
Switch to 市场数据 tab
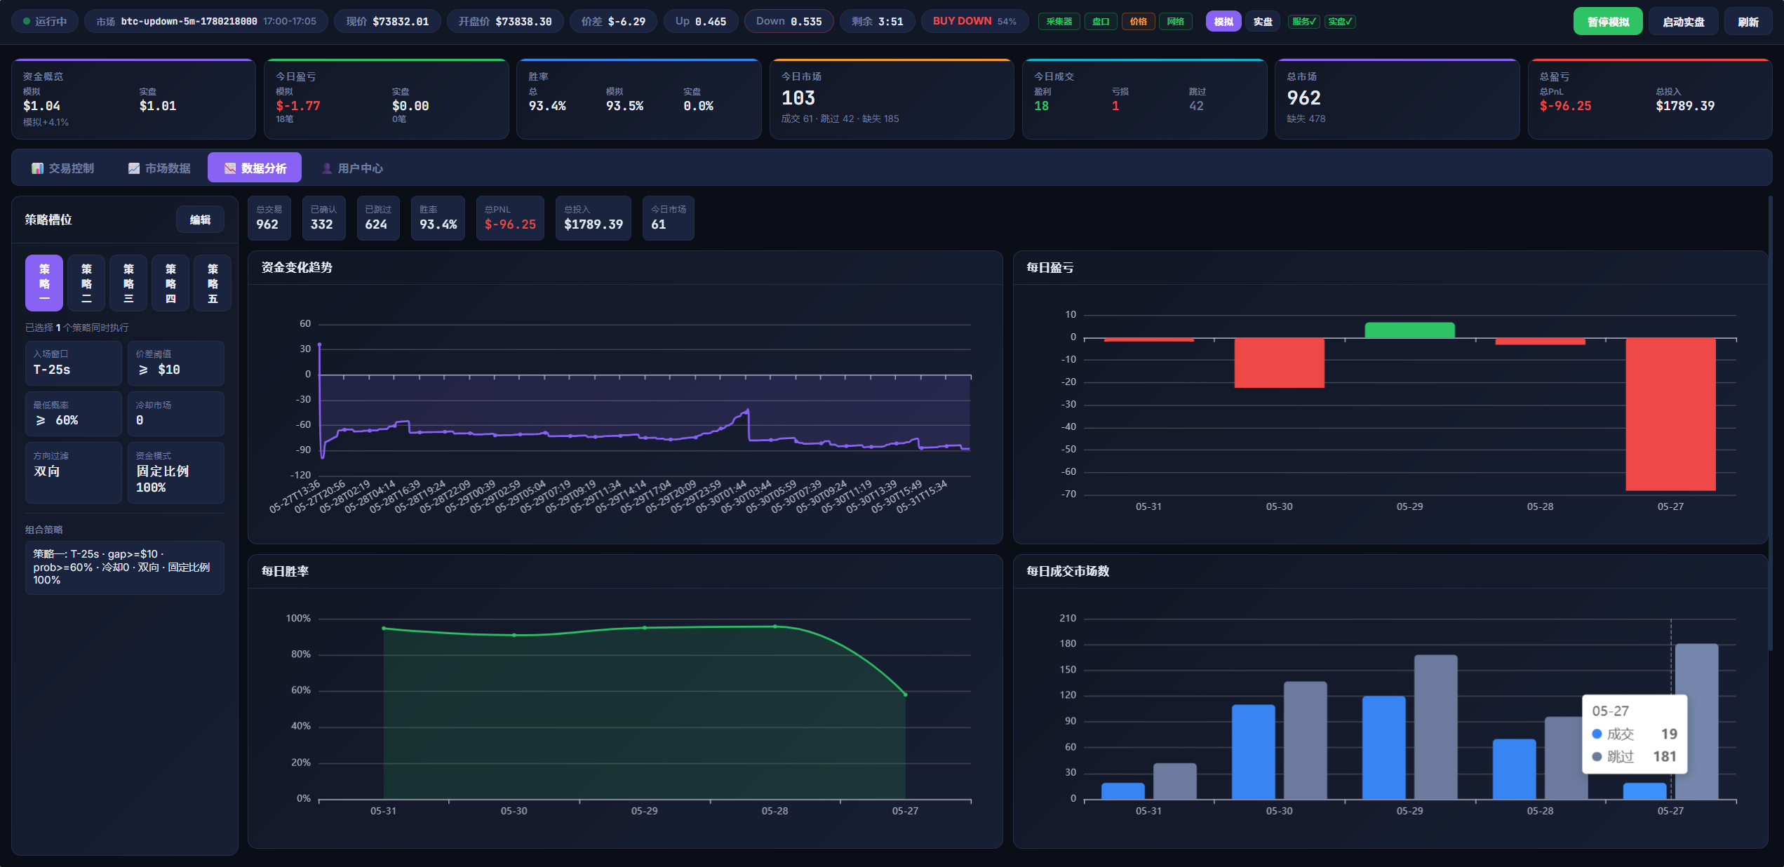159,168
